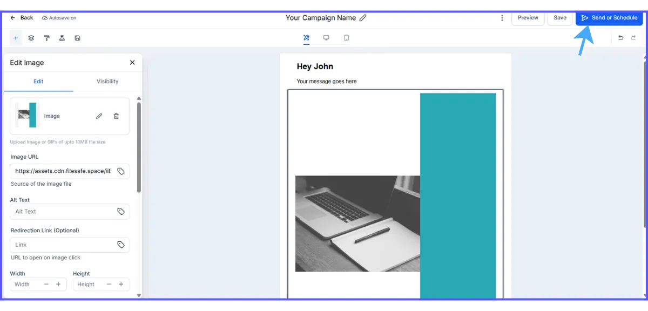The height and width of the screenshot is (311, 648).
Task: Select the paint roller styles icon
Action: click(x=47, y=38)
